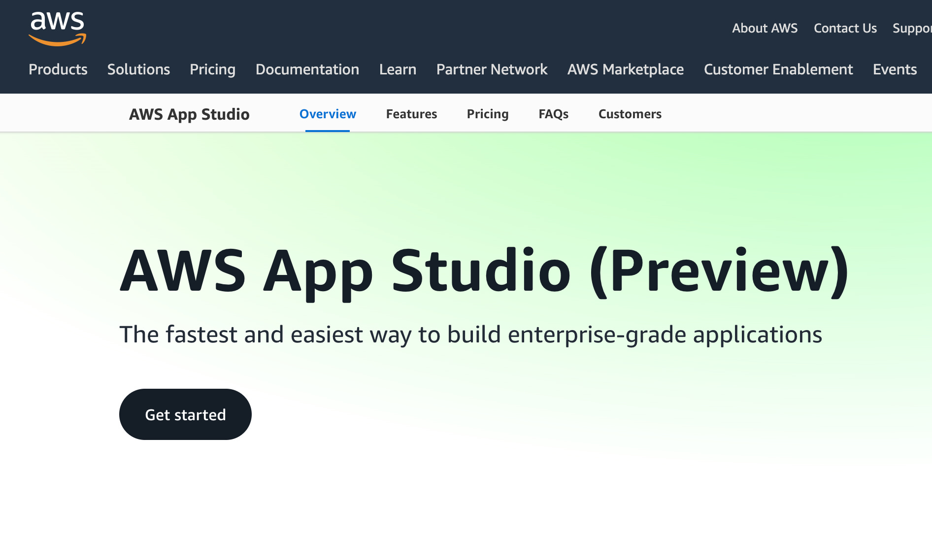
Task: Open the AWS Marketplace menu
Action: pyautogui.click(x=626, y=69)
